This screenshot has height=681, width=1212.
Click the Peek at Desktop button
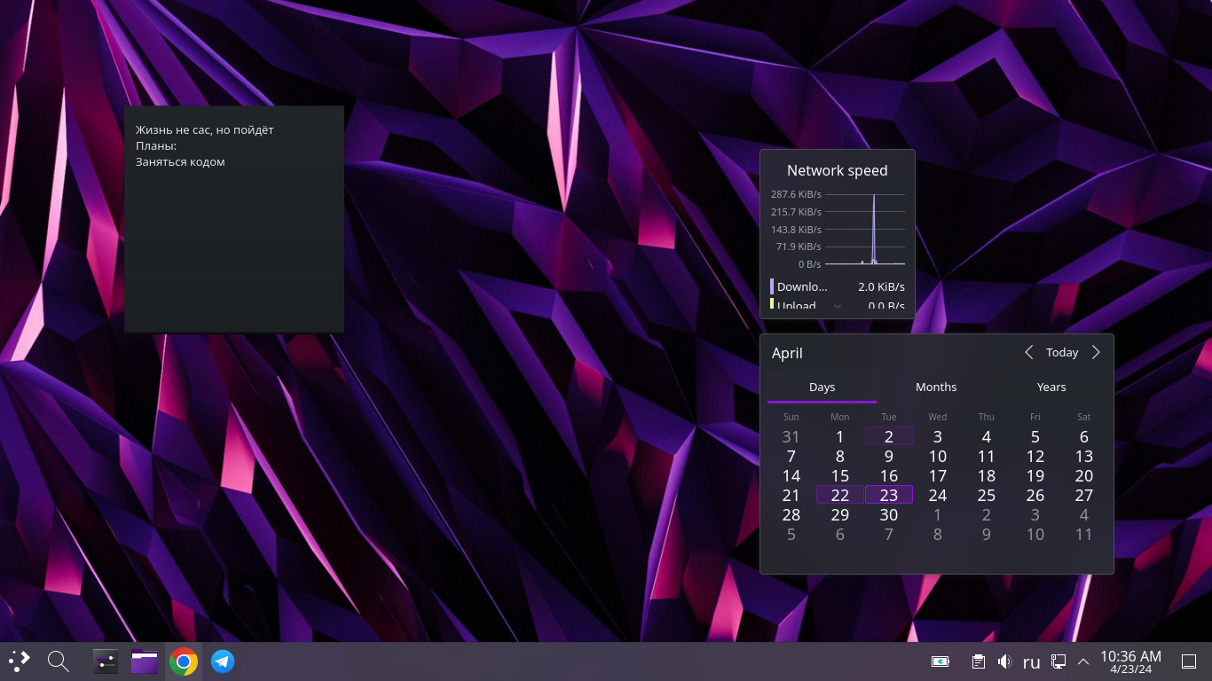tap(1189, 661)
